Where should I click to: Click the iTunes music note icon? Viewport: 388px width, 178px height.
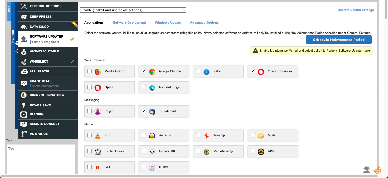152,168
